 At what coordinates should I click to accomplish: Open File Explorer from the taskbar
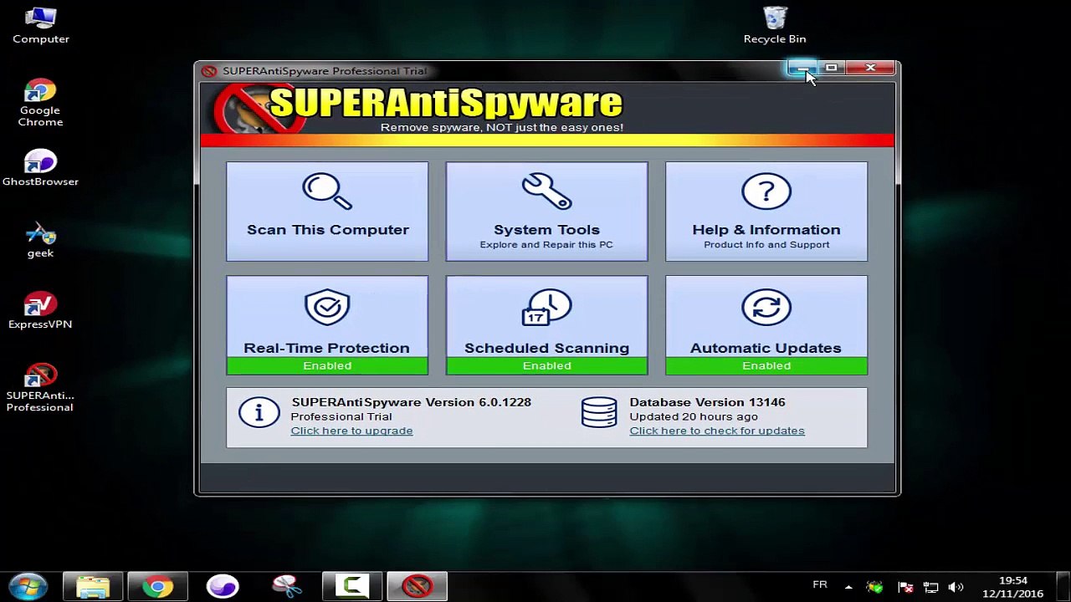tap(93, 586)
